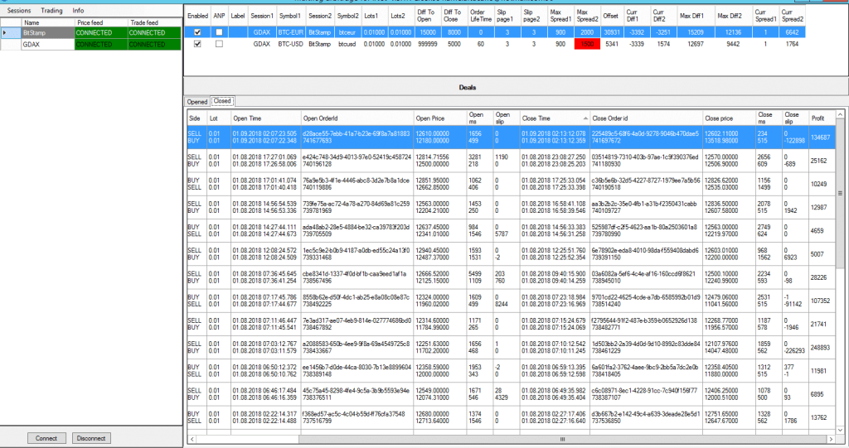Open the Trading menu
Screen dimensions: 849x448
pos(51,11)
